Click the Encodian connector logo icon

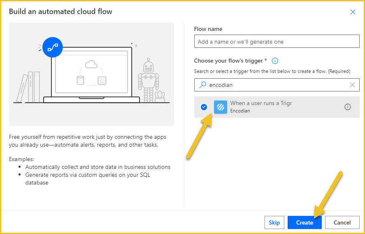221,107
